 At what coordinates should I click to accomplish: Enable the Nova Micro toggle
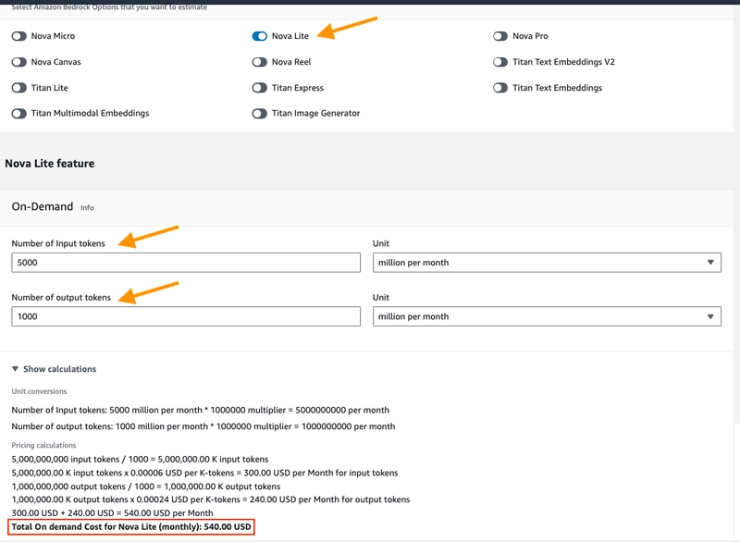(x=19, y=36)
